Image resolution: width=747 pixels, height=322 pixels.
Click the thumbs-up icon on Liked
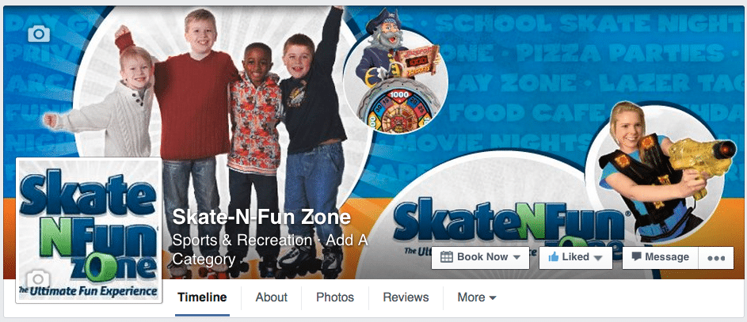point(553,257)
